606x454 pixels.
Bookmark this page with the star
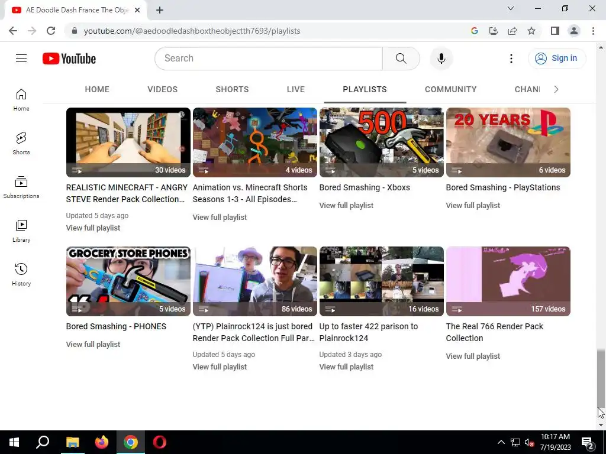(x=531, y=31)
